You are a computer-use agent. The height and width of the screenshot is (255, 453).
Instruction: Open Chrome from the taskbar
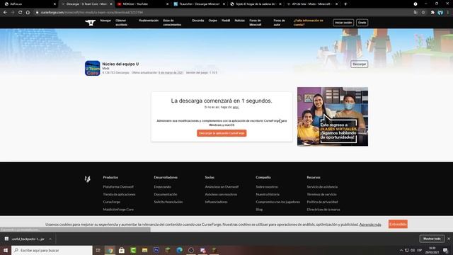pyautogui.click(x=110, y=250)
